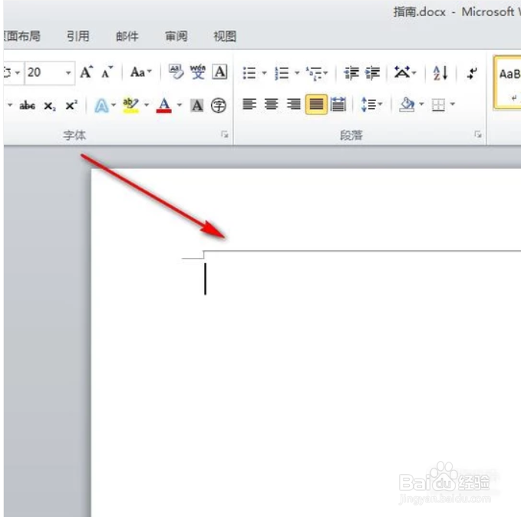This screenshot has width=521, height=517.
Task: Click the Clear Formatting icon
Action: point(176,72)
